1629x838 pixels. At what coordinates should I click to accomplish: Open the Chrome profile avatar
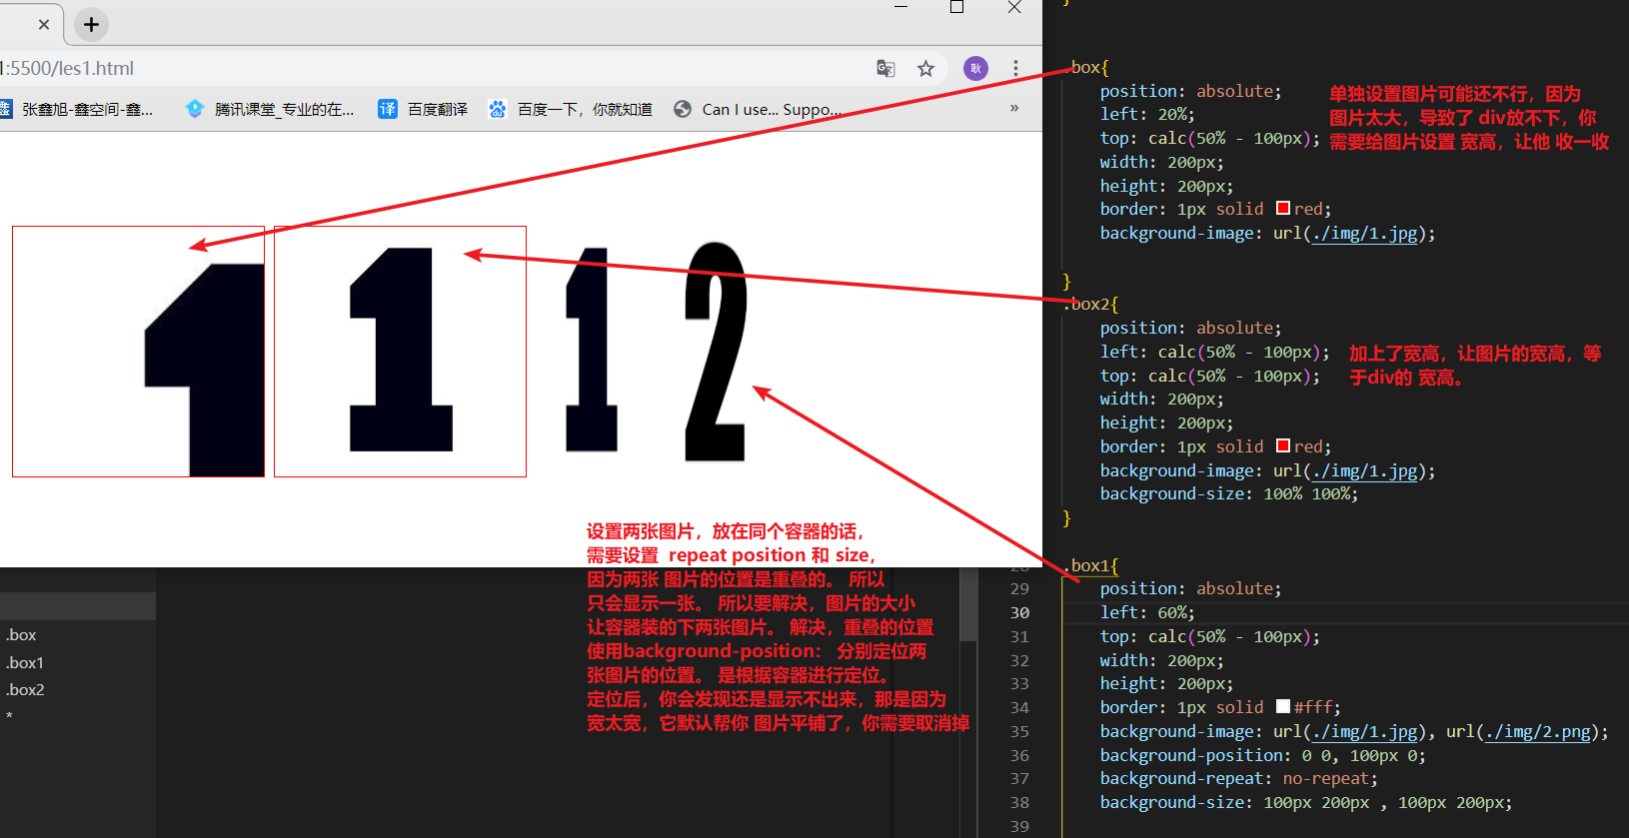pos(975,68)
